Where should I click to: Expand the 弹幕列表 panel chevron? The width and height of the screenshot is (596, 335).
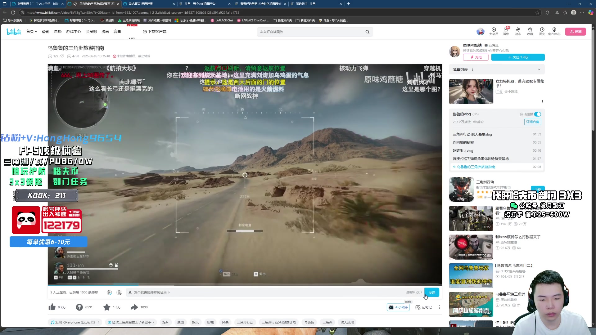pos(539,69)
